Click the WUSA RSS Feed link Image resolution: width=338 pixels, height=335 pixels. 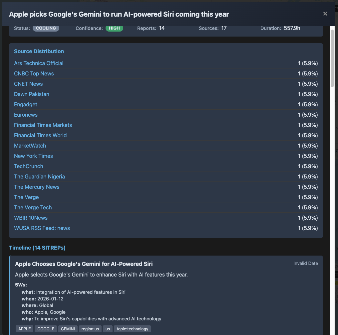tap(42, 228)
